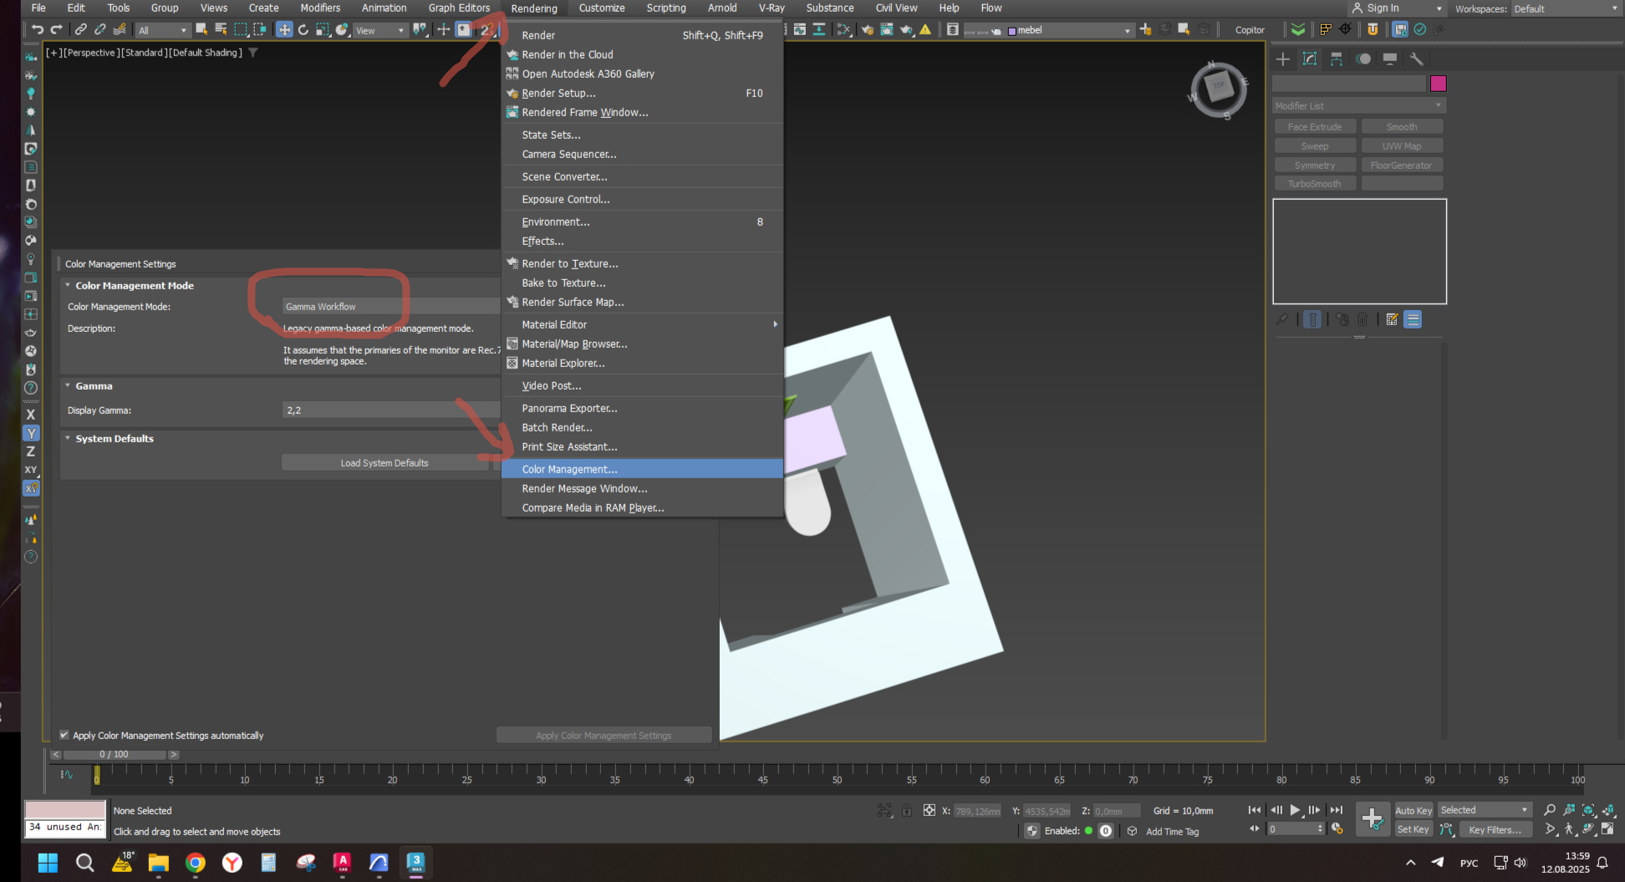The height and width of the screenshot is (882, 1625).
Task: Open the Utilities wrench panel icon
Action: (1416, 59)
